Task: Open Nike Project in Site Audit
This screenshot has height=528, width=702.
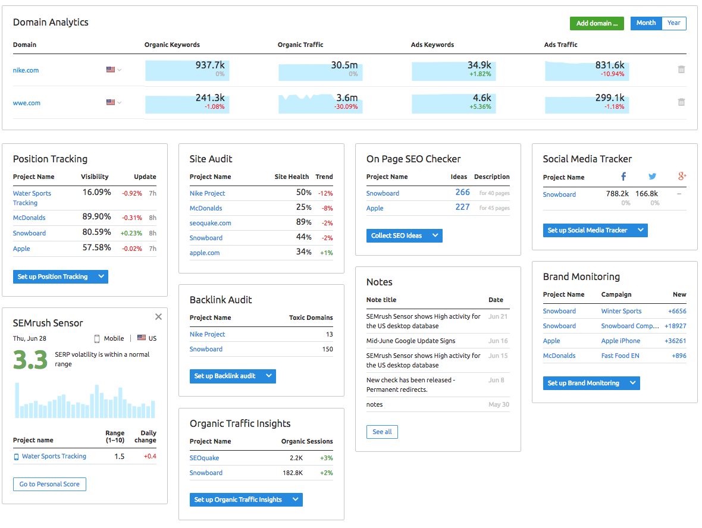Action: (207, 193)
